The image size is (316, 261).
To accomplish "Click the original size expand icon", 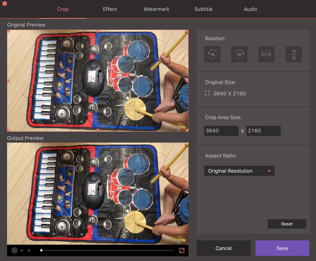I will 207,93.
